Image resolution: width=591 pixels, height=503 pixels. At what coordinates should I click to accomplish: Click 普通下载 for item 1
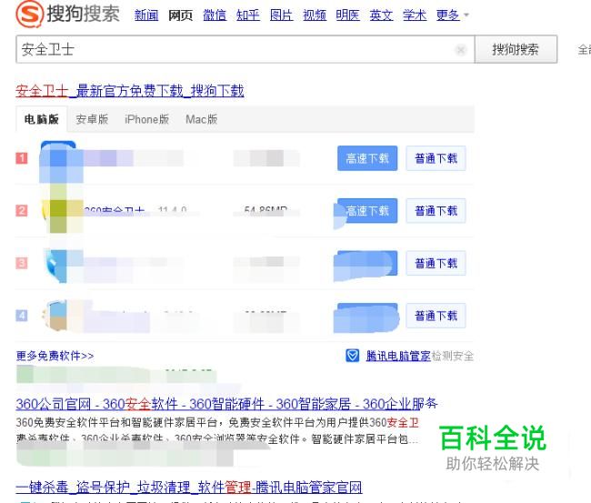click(436, 158)
